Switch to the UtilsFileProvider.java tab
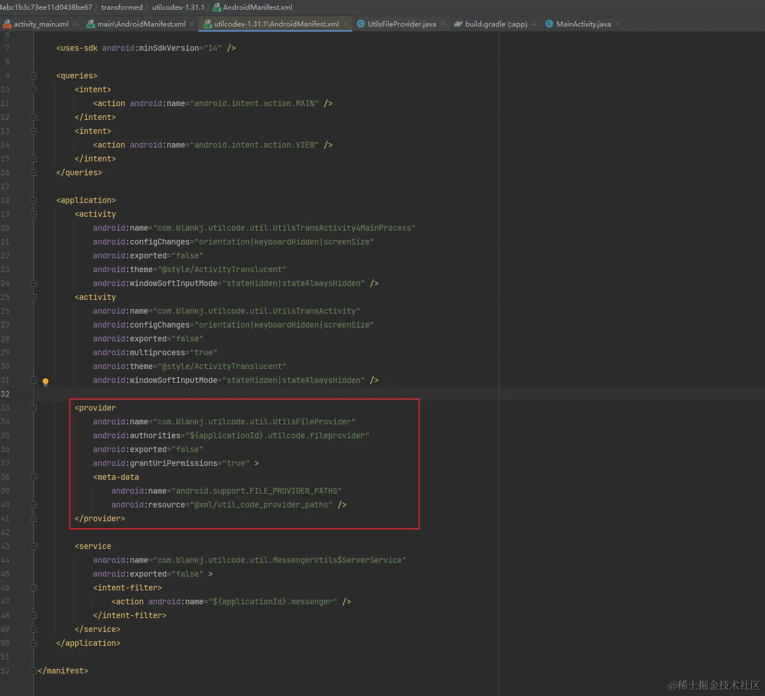The width and height of the screenshot is (765, 696). coord(402,24)
